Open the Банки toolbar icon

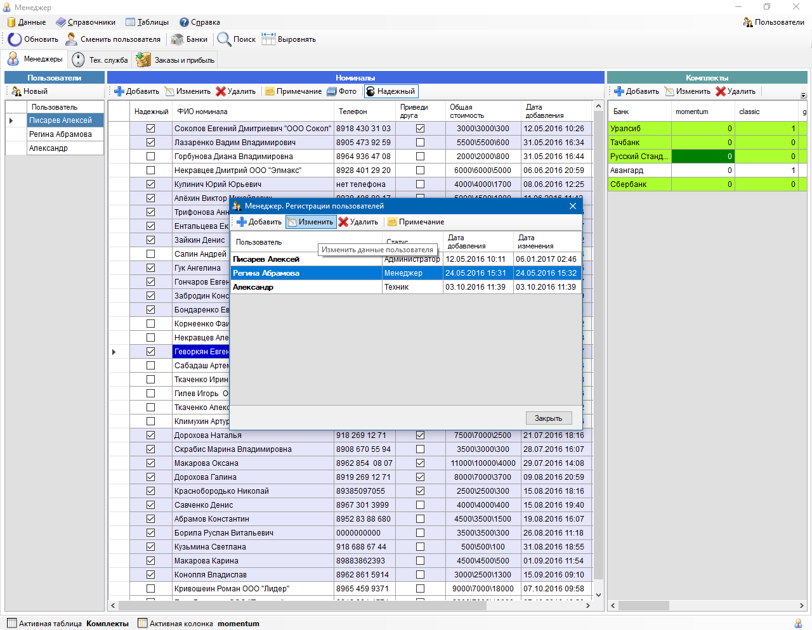point(178,39)
